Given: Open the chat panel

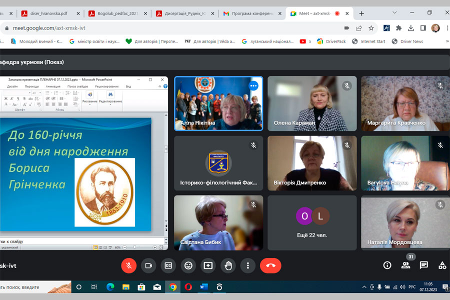Looking at the screenshot, I should pyautogui.click(x=424, y=265).
